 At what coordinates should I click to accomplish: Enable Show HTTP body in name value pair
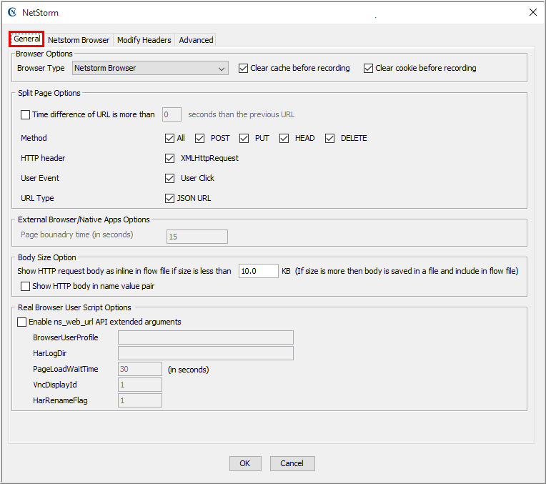click(x=25, y=286)
